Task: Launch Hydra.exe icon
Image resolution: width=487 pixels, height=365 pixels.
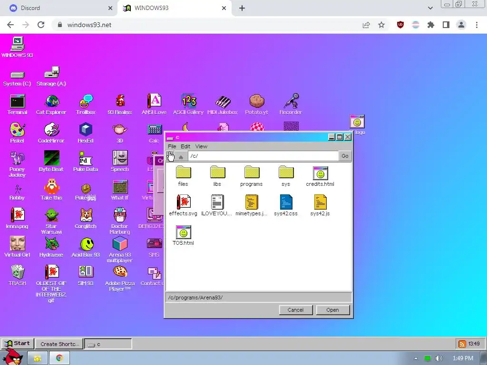Action: click(51, 247)
